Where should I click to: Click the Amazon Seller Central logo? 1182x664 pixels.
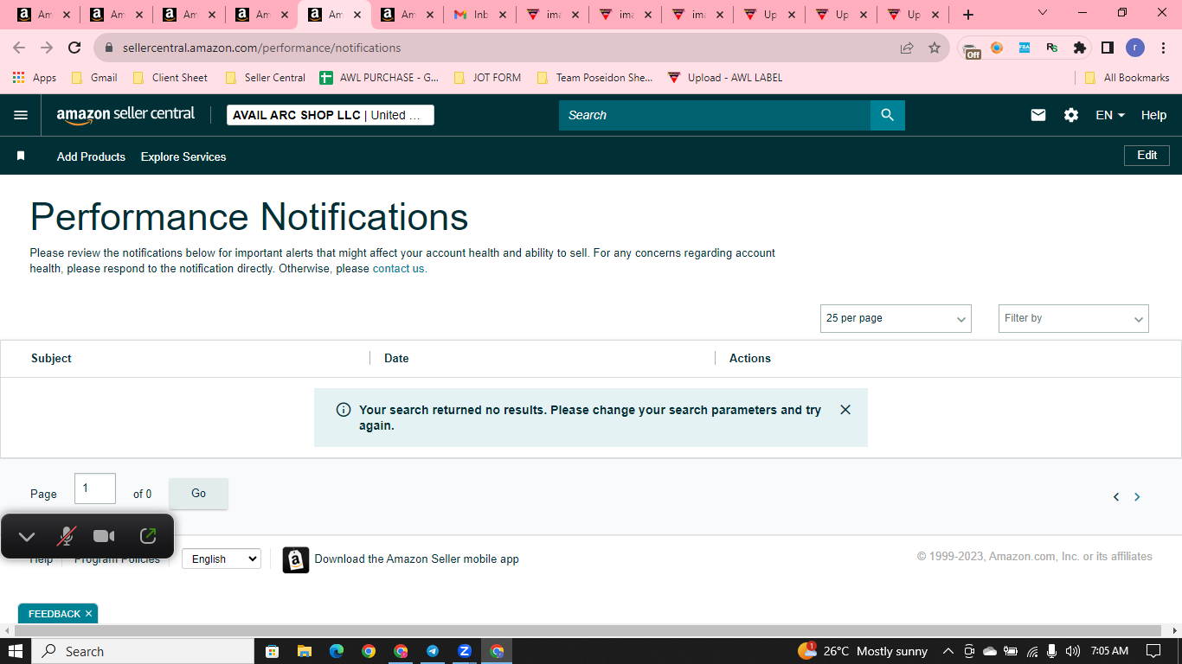coord(126,115)
